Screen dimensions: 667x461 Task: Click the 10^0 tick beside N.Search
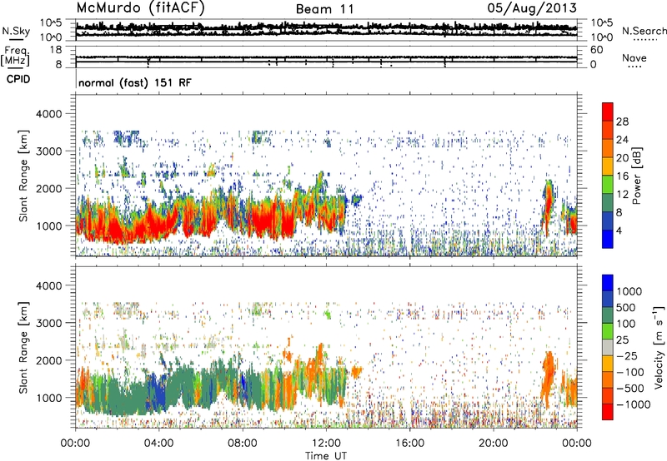click(x=602, y=37)
